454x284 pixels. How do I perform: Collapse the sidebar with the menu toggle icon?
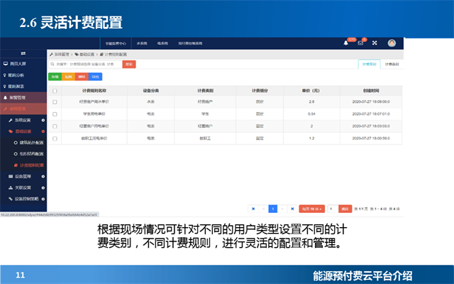click(23, 53)
